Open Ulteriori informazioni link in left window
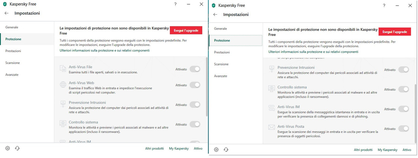The height and width of the screenshot is (158, 418). [x=104, y=50]
